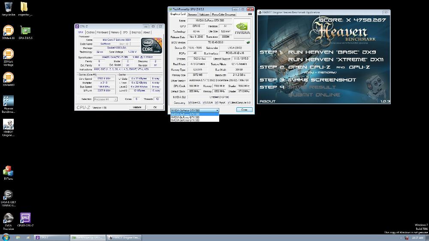
Task: Switch to the Graphics tab in CPU-Z
Action: coord(136,32)
